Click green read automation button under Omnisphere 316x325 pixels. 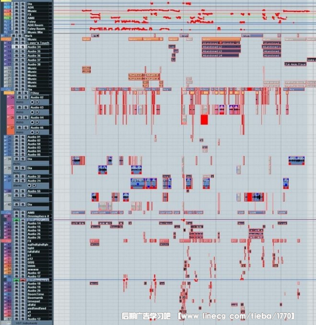coord(17,220)
